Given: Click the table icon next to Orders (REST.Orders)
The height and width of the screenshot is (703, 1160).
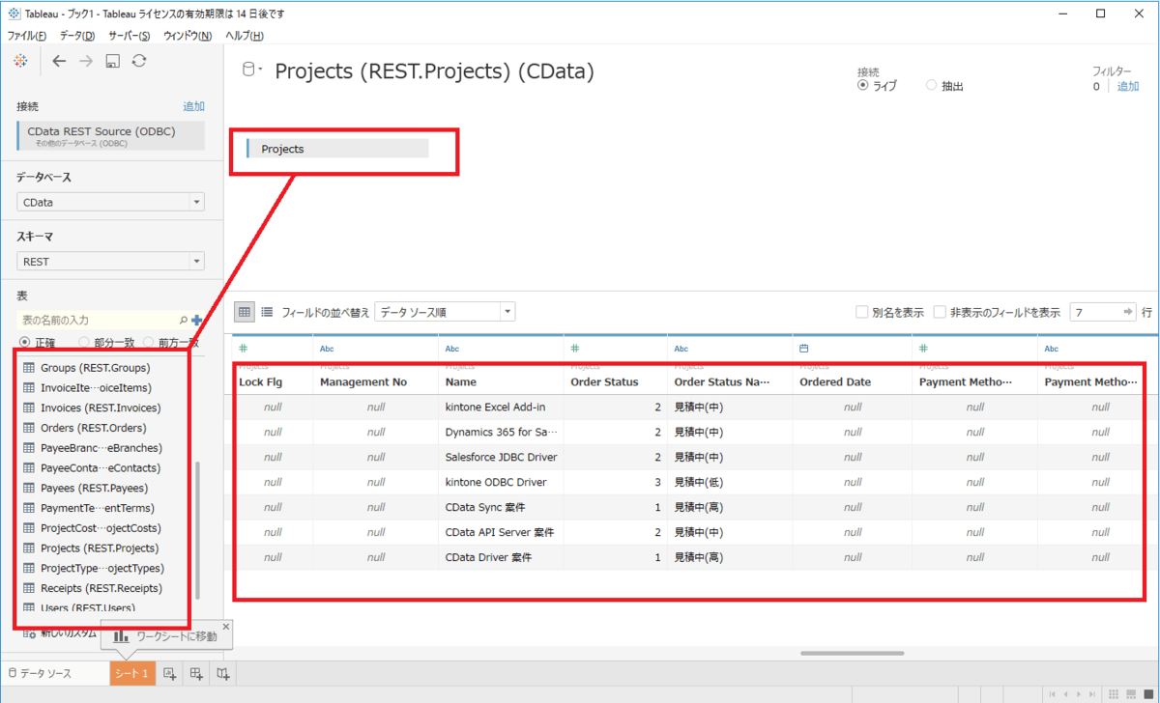Looking at the screenshot, I should pos(29,428).
